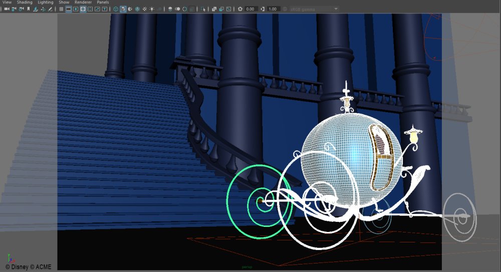The height and width of the screenshot is (272, 501).
Task: Open the Shading menu
Action: coord(25,2)
